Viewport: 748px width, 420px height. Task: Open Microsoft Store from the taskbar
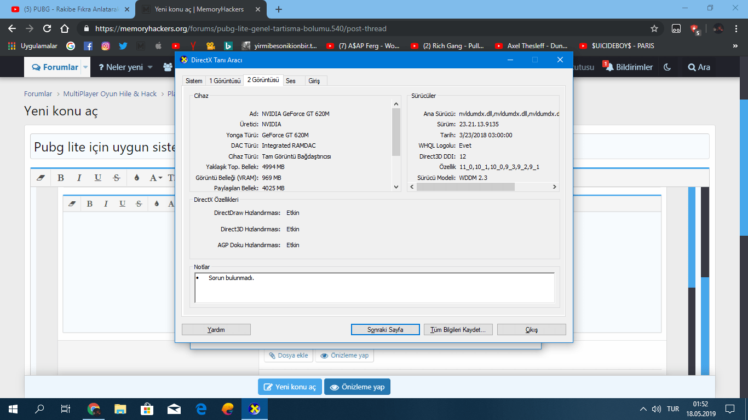pos(147,409)
